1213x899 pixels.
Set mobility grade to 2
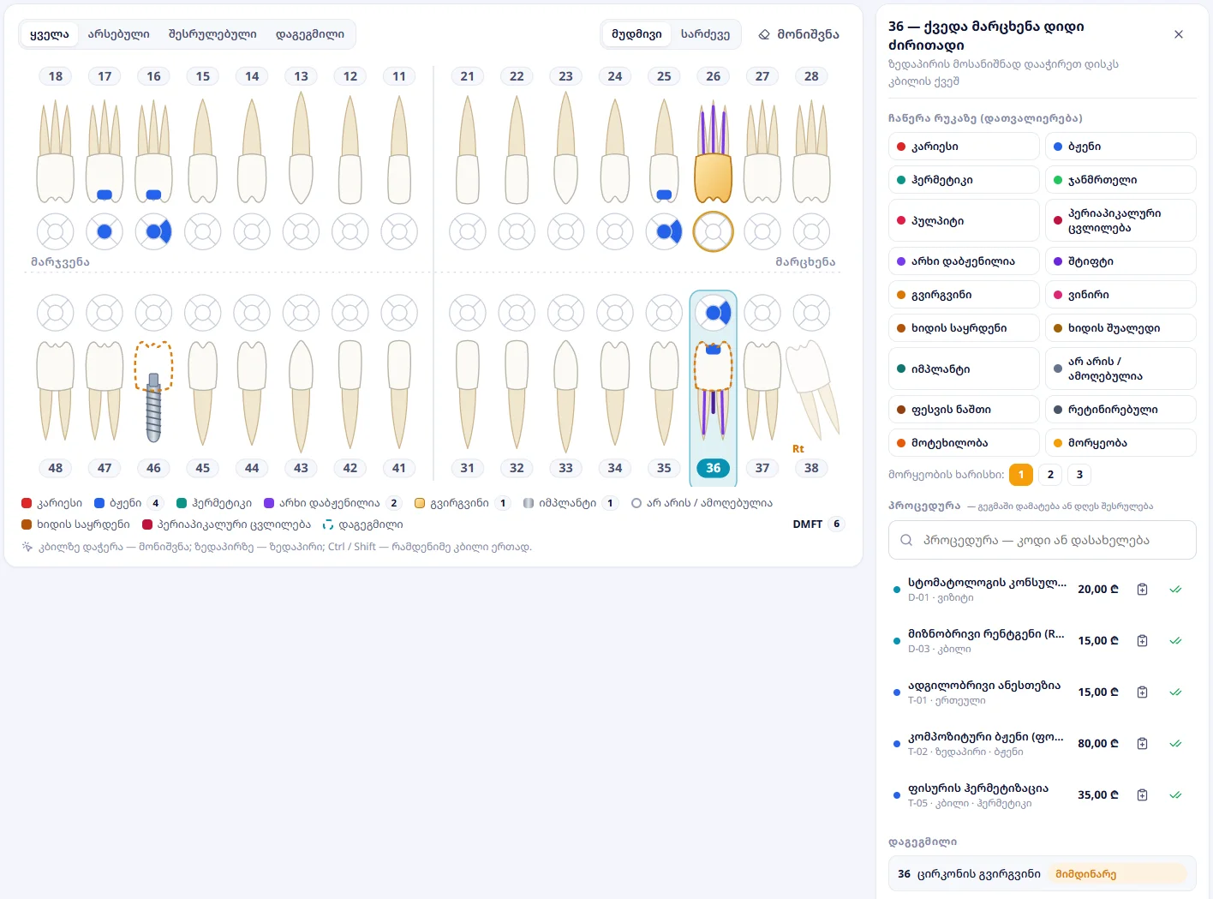point(1050,475)
